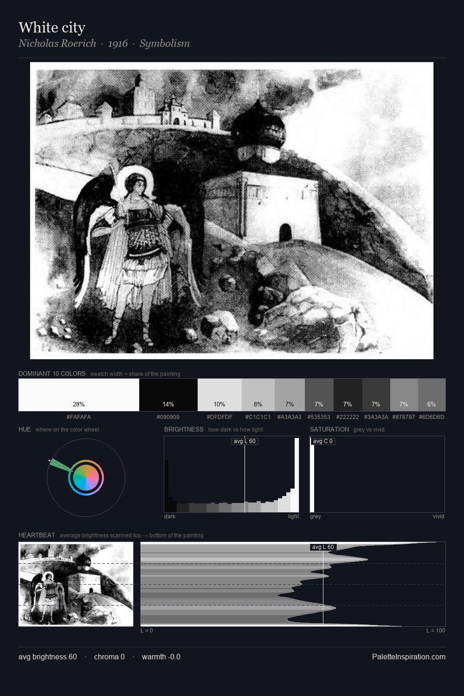Click the #DFDFDF hex code label

[x=219, y=417]
